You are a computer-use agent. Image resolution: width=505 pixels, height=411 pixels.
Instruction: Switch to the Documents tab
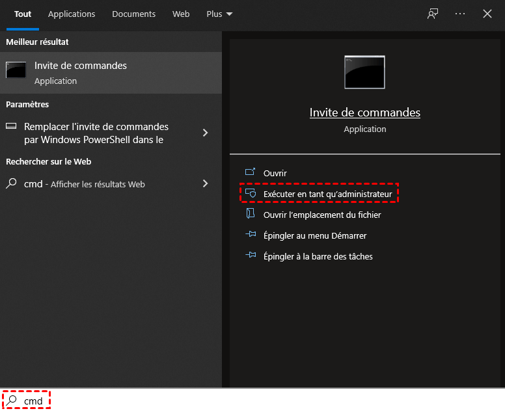[x=133, y=14]
